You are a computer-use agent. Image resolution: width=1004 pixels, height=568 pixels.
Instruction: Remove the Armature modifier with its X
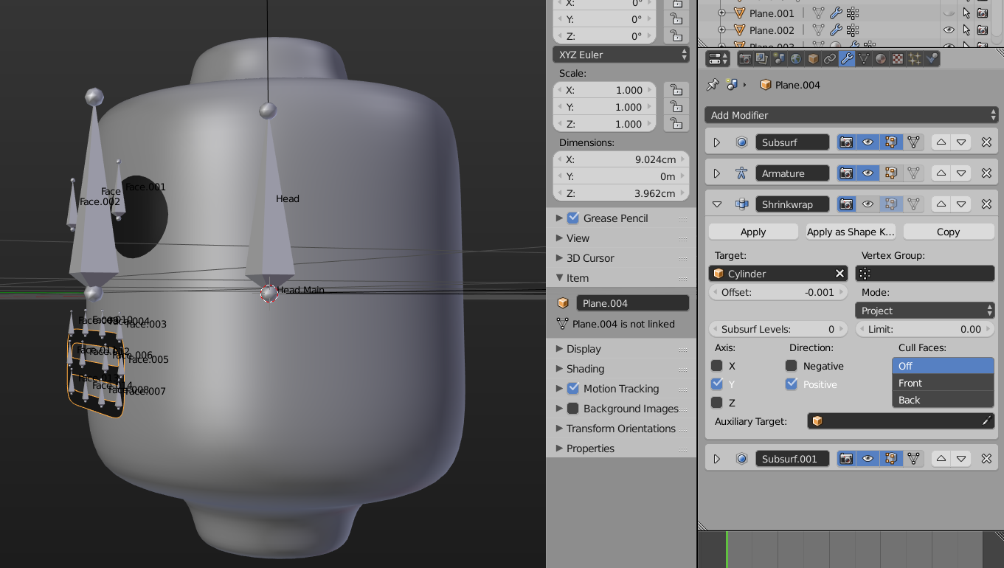point(986,173)
